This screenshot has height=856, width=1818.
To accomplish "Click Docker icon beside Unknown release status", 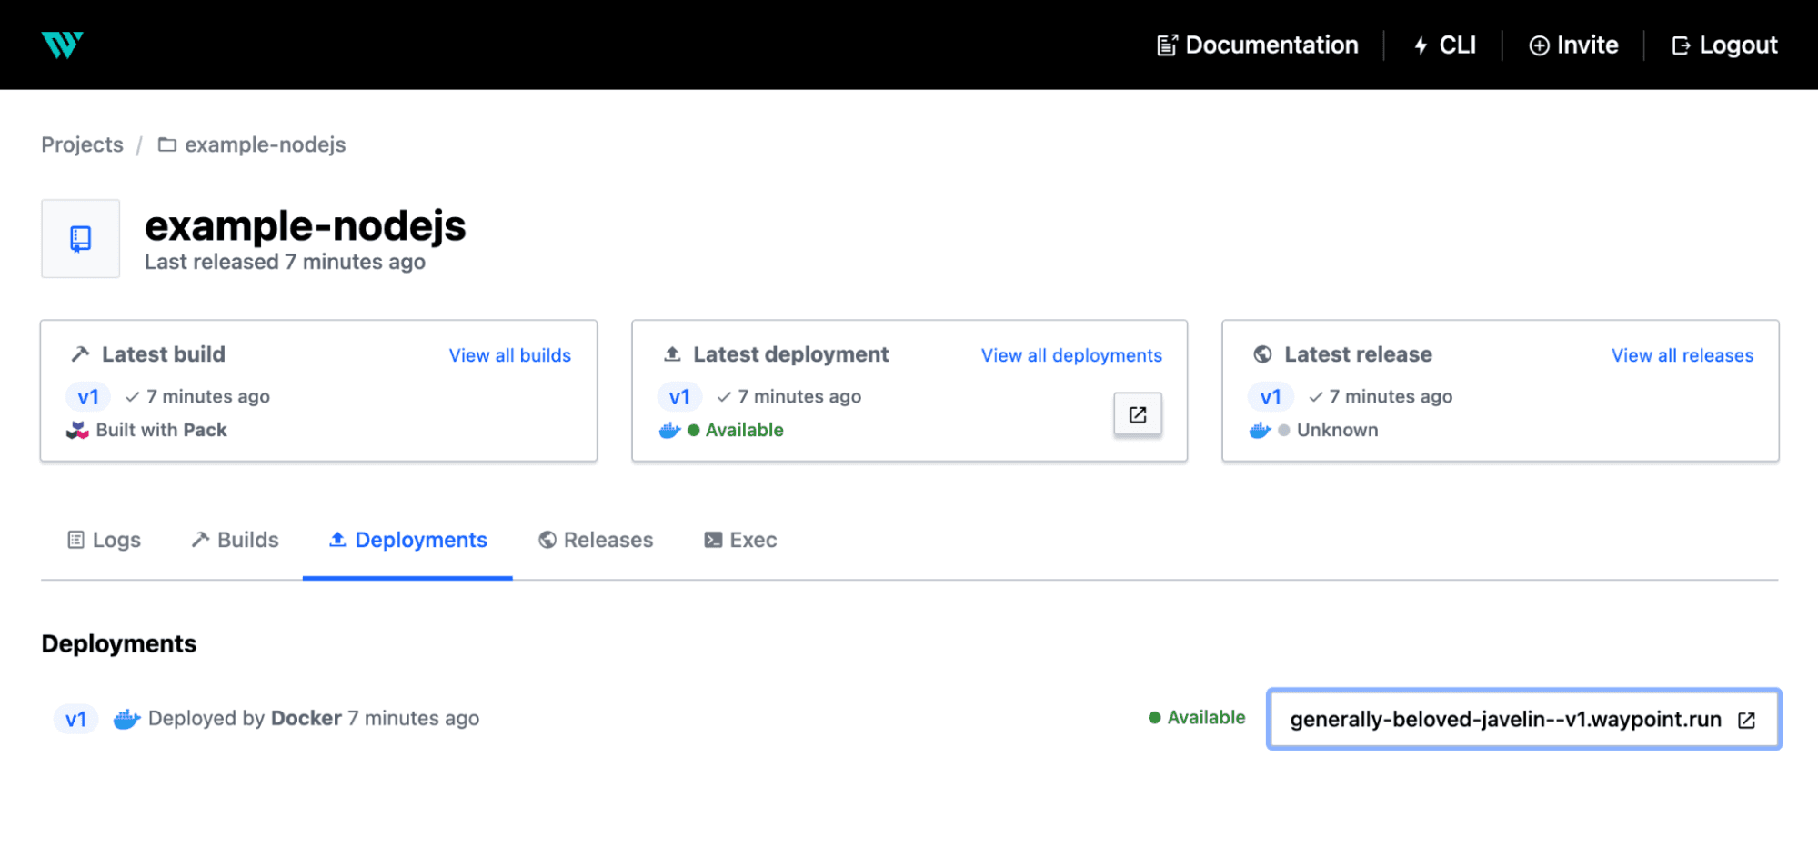I will coord(1260,430).
